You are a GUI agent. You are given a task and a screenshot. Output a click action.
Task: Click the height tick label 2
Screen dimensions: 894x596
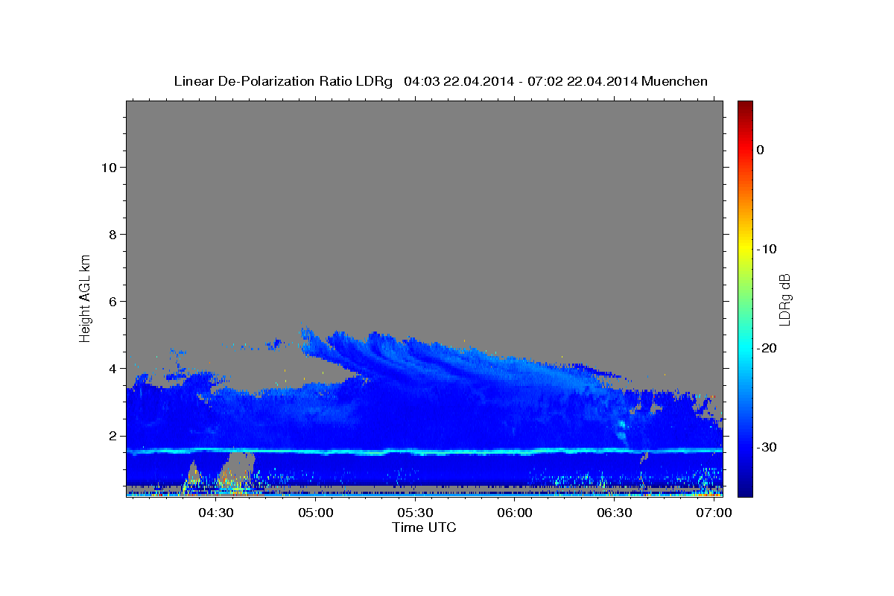coord(111,436)
